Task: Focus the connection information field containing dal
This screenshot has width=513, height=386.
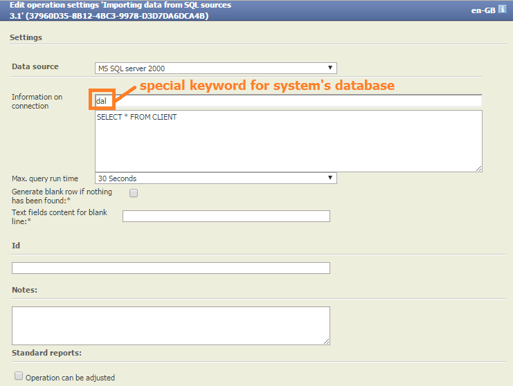Action: click(288, 100)
